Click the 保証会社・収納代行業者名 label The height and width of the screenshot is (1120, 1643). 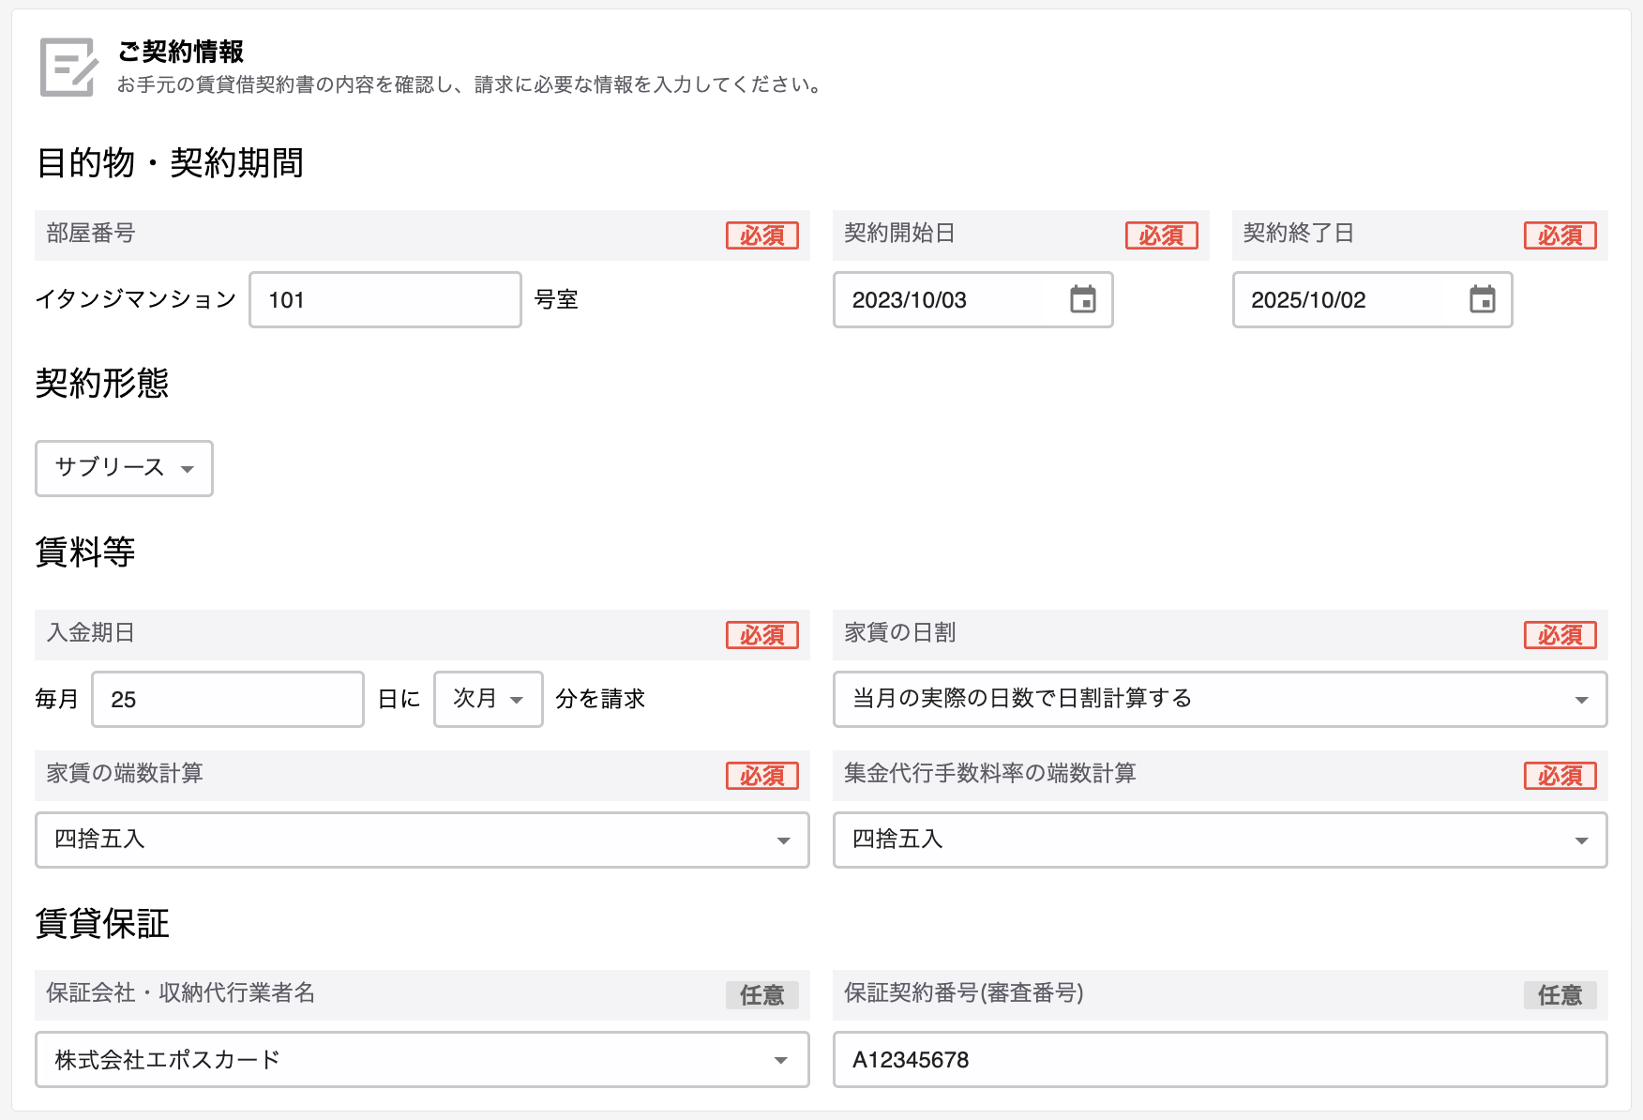click(x=181, y=993)
